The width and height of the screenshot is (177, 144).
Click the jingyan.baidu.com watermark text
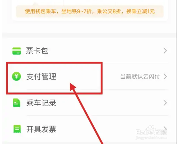point(151,138)
